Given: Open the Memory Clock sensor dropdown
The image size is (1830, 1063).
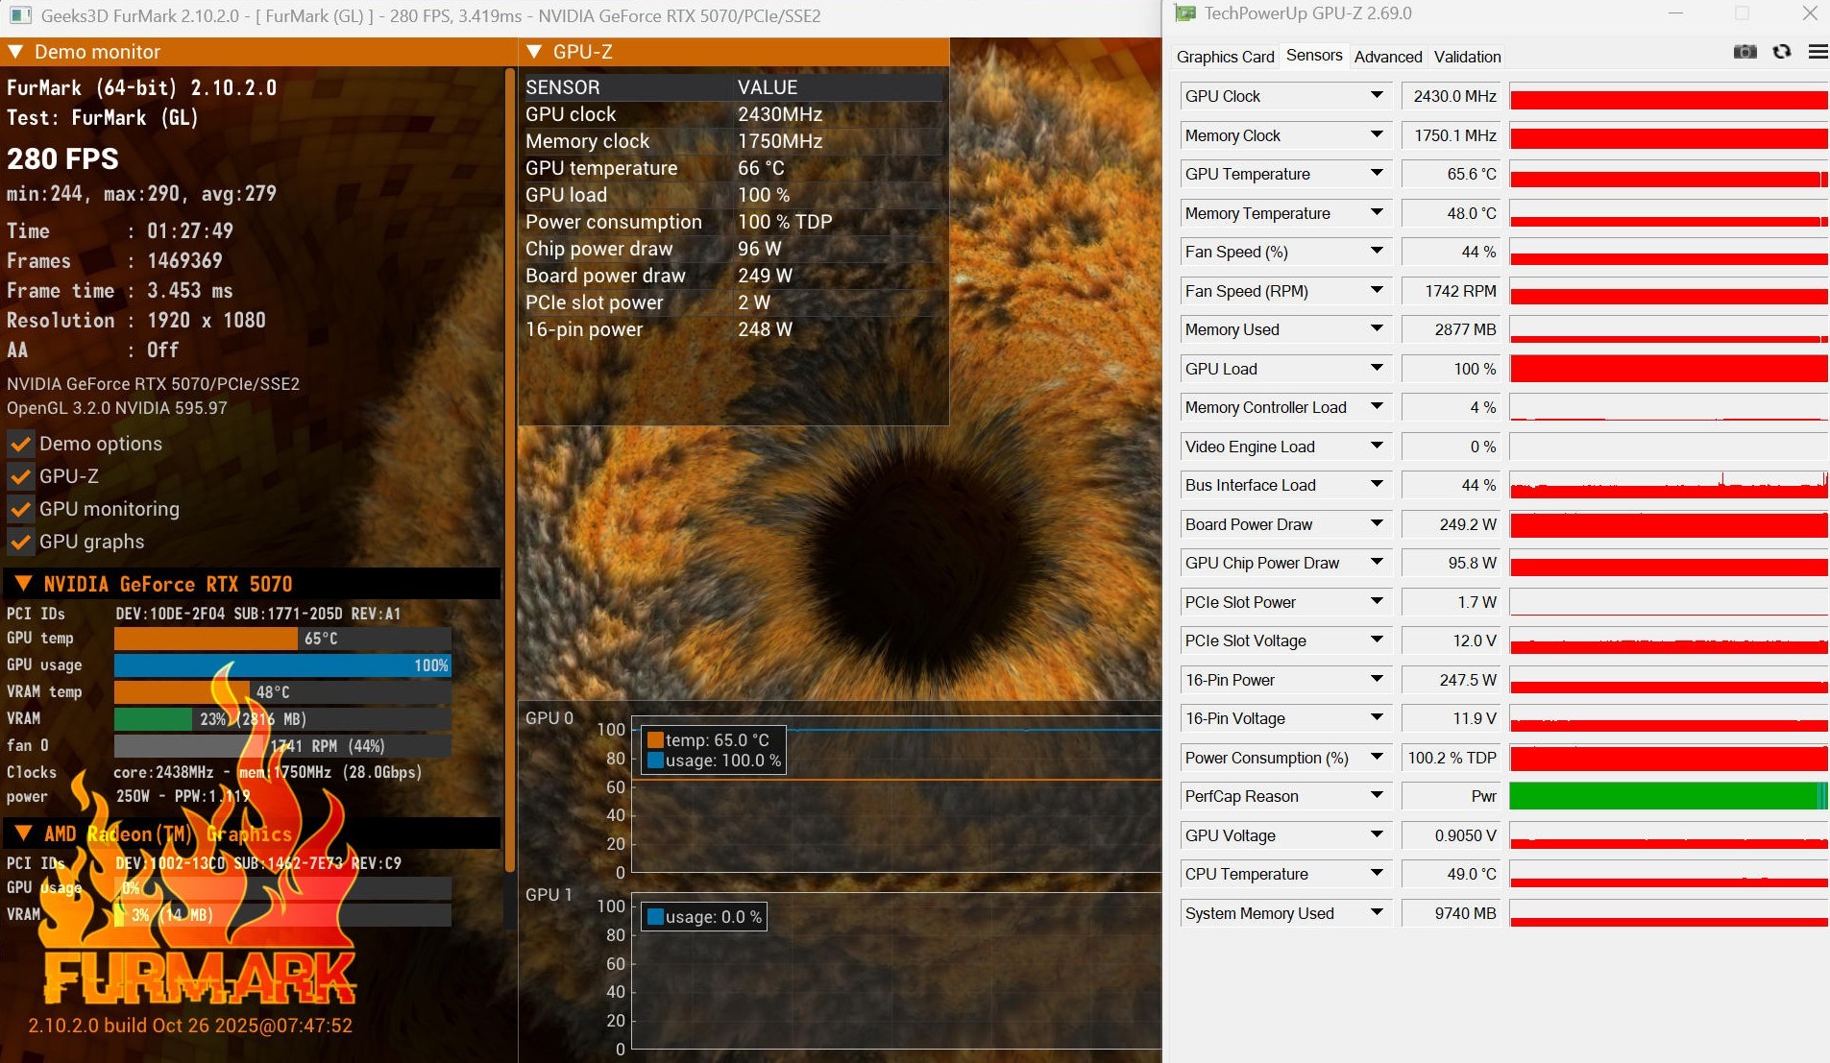Looking at the screenshot, I should (x=1377, y=135).
